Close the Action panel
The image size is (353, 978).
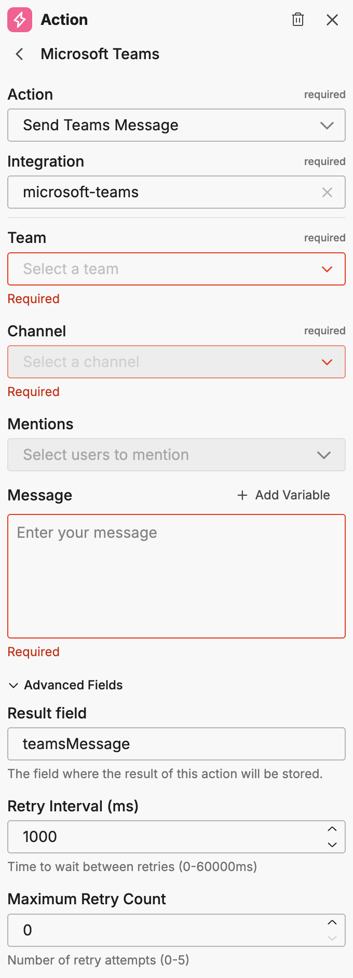coord(332,20)
